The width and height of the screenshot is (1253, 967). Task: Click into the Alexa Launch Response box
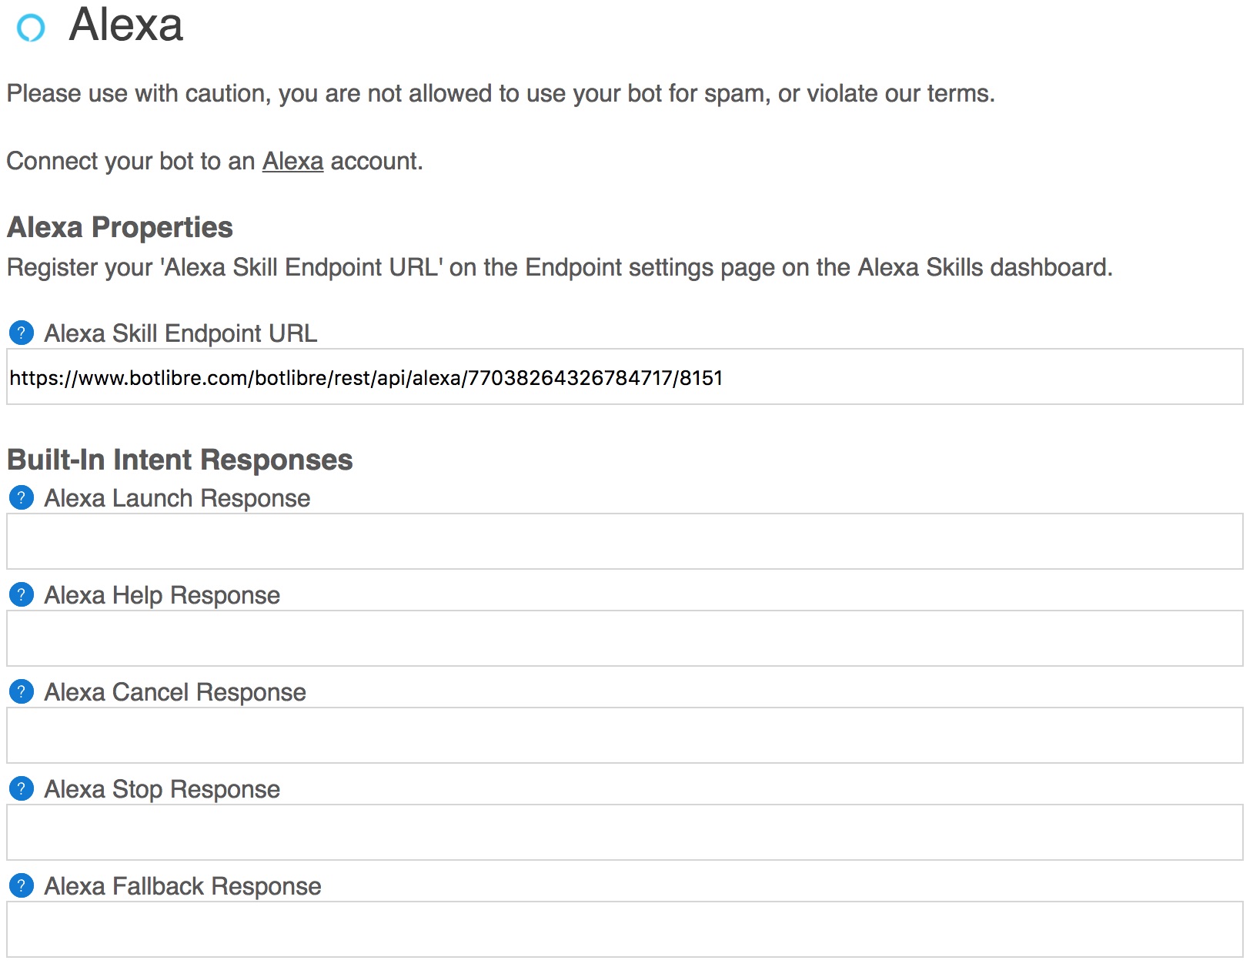(625, 542)
